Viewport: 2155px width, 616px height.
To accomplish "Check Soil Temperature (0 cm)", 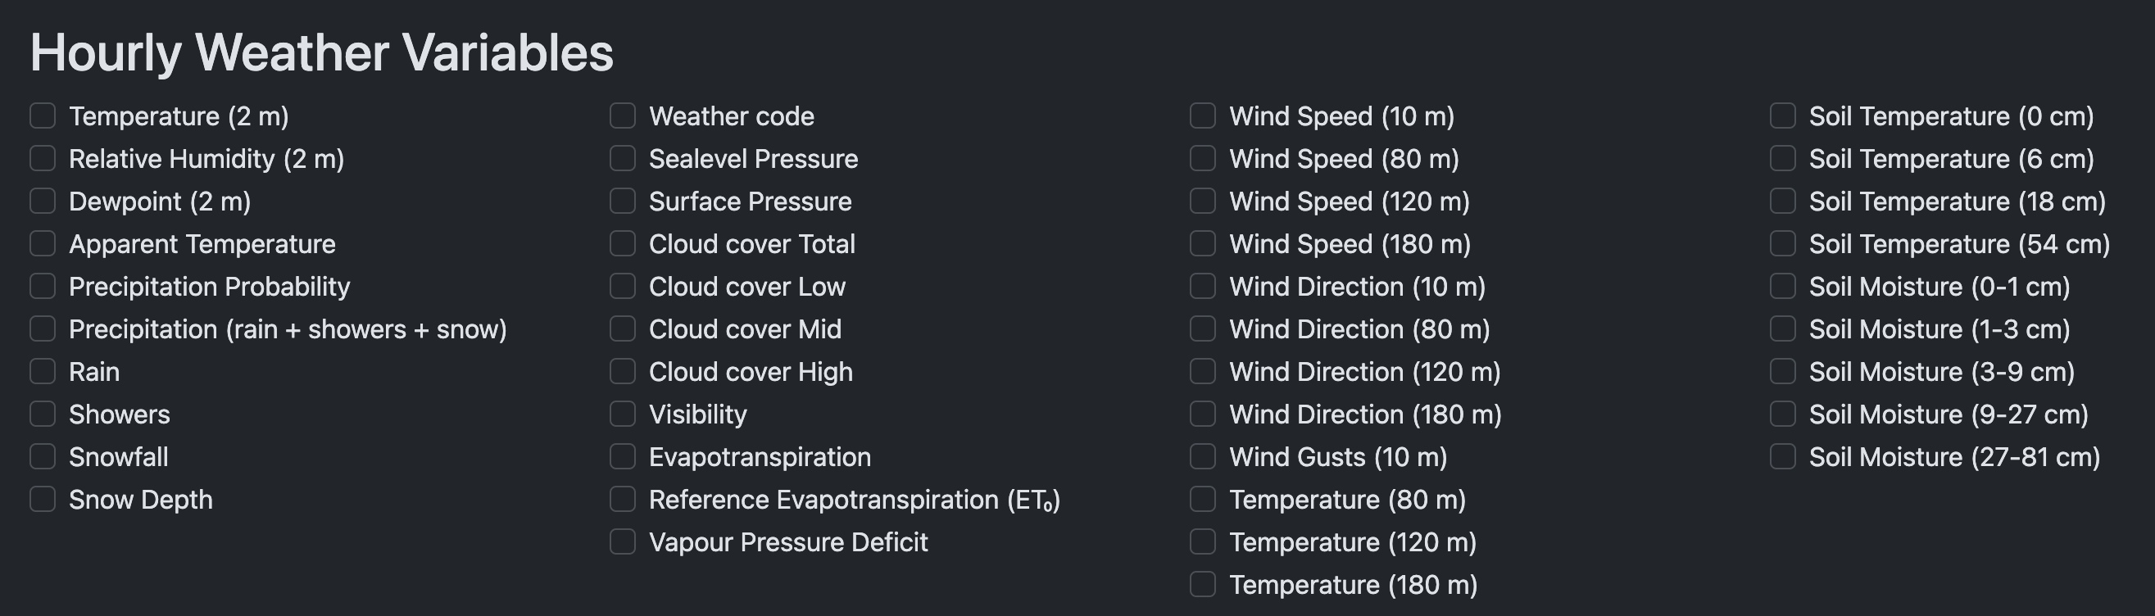I will (1783, 116).
